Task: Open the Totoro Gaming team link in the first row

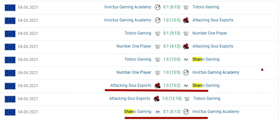Action: [206, 7]
